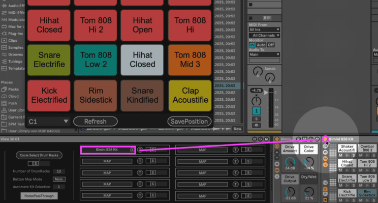Open Cloud under Places
The height and width of the screenshot is (203, 378).
click(10, 96)
